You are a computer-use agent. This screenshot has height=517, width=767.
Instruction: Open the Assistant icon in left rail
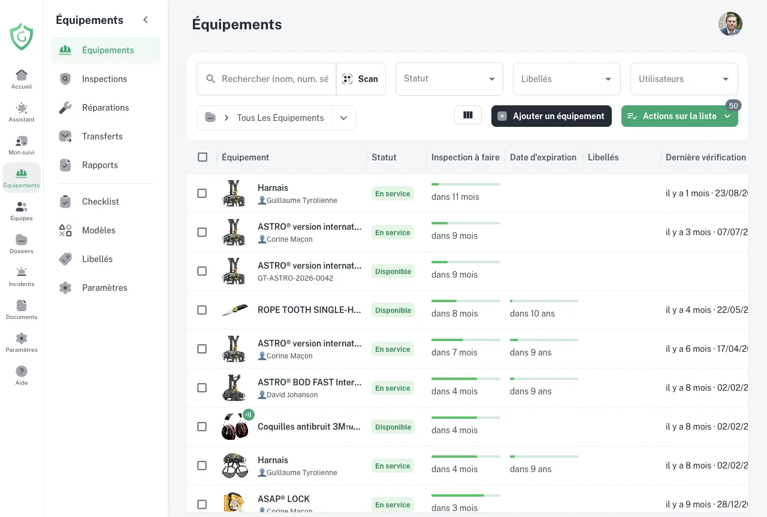tap(22, 108)
